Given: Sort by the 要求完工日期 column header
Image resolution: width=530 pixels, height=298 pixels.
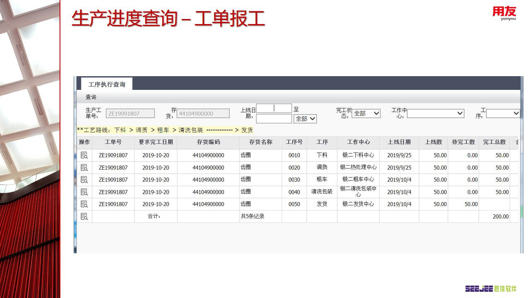Looking at the screenshot, I should coord(156,142).
